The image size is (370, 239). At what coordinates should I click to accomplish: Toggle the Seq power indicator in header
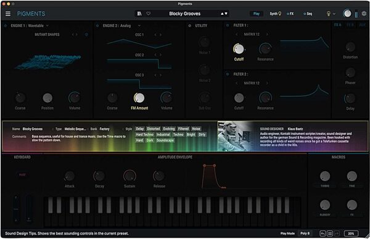point(305,14)
